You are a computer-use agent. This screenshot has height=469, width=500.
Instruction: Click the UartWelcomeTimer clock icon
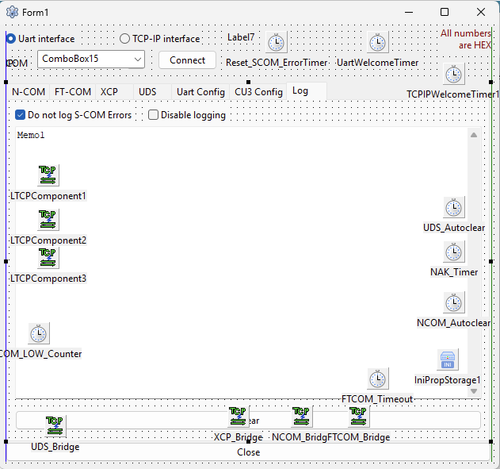(x=378, y=43)
